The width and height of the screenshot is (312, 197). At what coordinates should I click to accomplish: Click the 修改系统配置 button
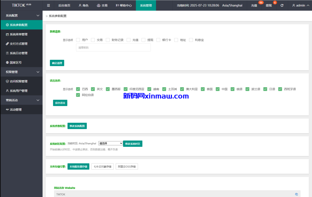pyautogui.click(x=77, y=126)
